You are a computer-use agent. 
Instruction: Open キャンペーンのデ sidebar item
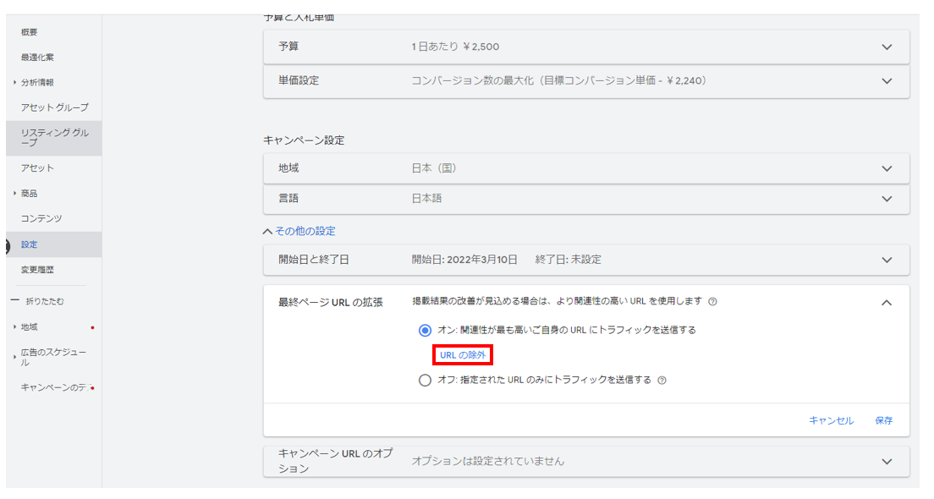point(55,387)
